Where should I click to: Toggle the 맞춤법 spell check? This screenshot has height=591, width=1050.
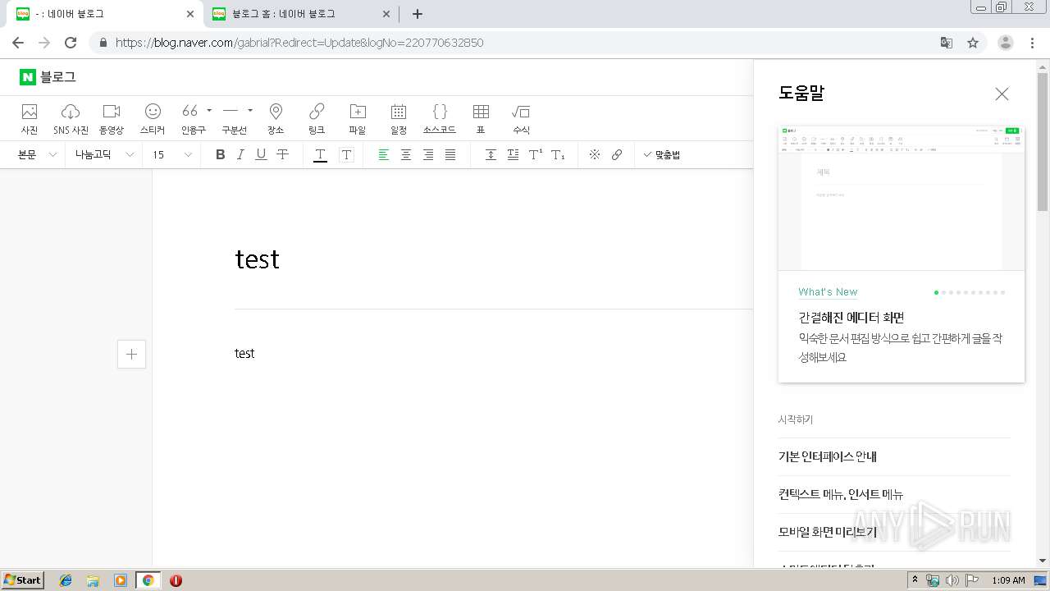662,154
